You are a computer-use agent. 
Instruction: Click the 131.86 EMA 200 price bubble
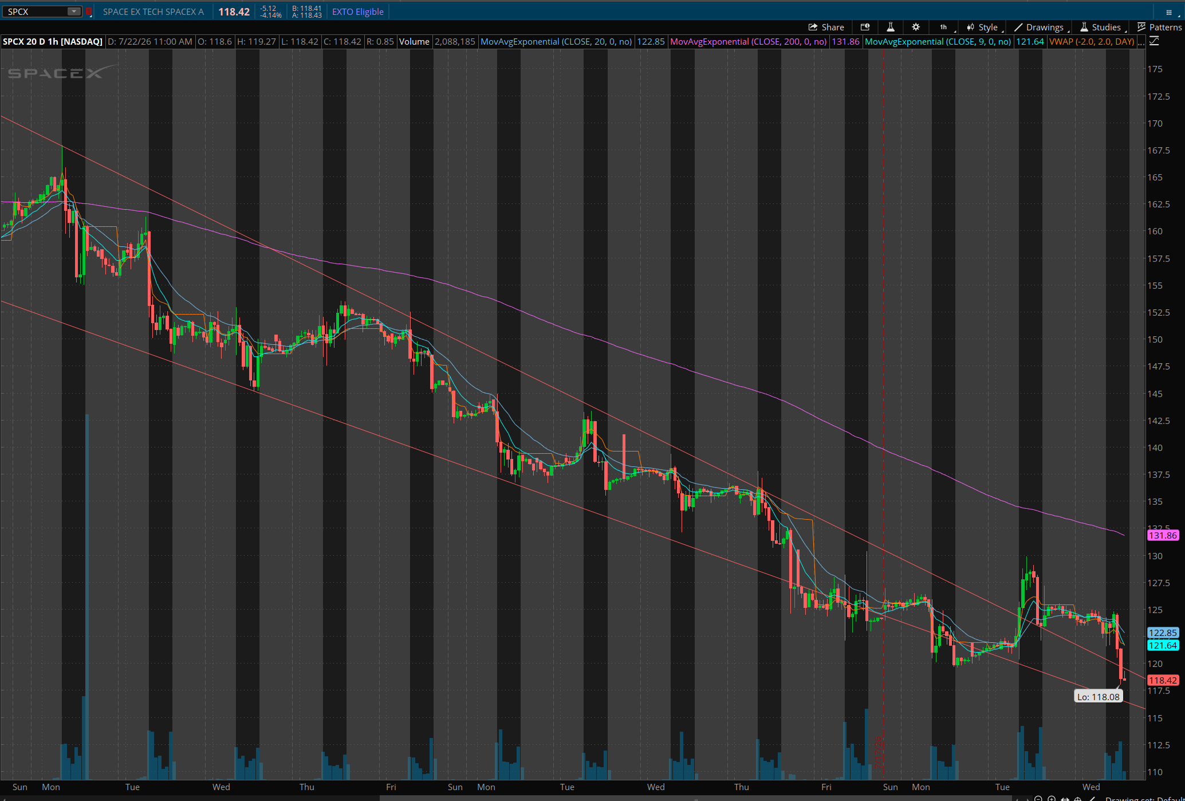pos(1163,535)
